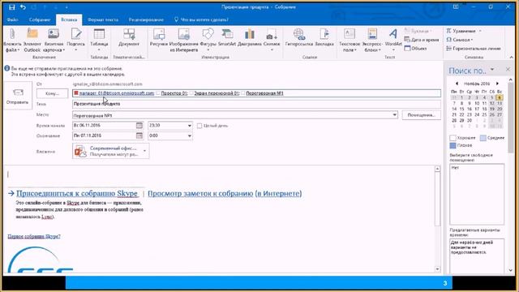Click the Attach File paperclip icon
Image resolution: width=519 pixels, height=292 pixels.
[x=13, y=34]
